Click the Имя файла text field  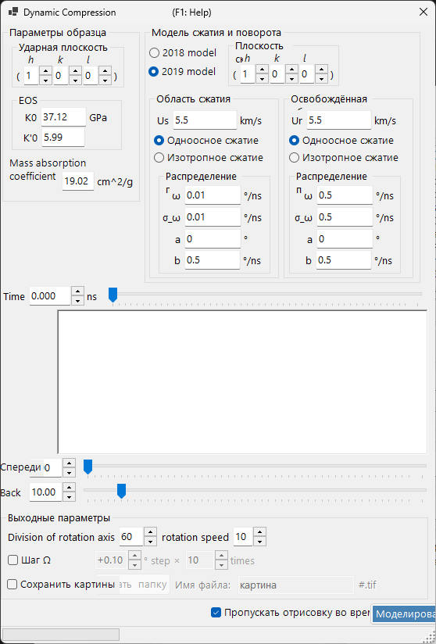(x=295, y=585)
